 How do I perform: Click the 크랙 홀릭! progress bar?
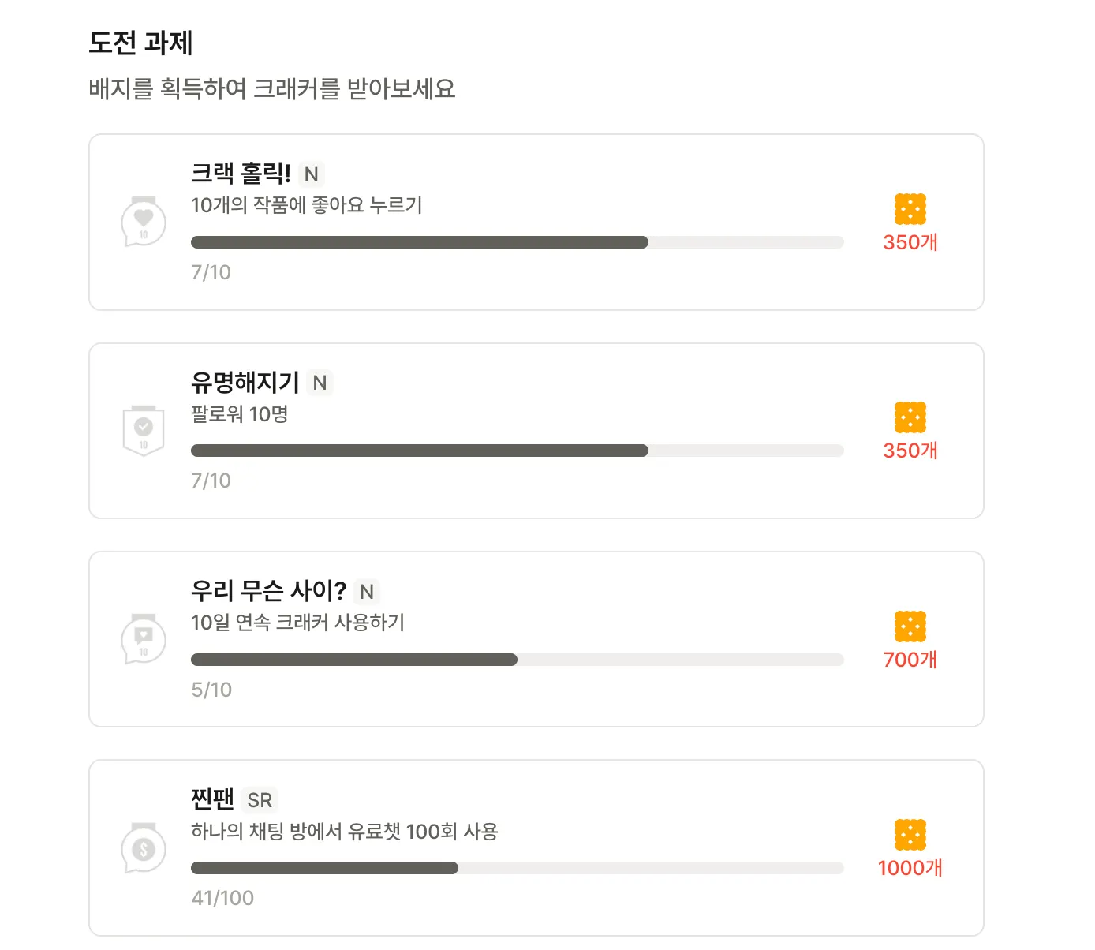click(x=517, y=242)
